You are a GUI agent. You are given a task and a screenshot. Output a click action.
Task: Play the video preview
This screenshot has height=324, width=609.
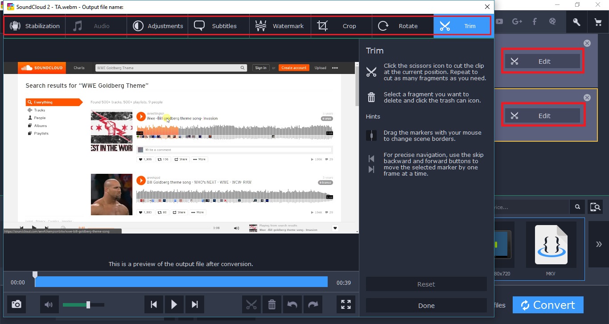[174, 304]
